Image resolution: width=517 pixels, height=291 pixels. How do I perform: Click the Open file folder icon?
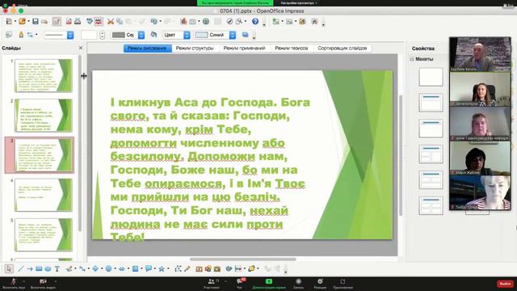22,22
